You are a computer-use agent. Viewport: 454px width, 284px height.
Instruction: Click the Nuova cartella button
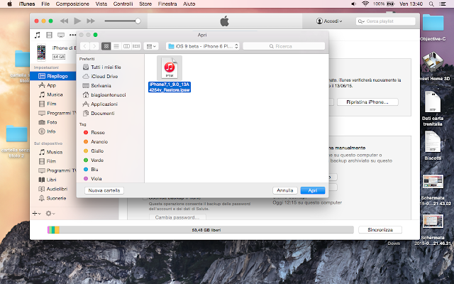(104, 190)
